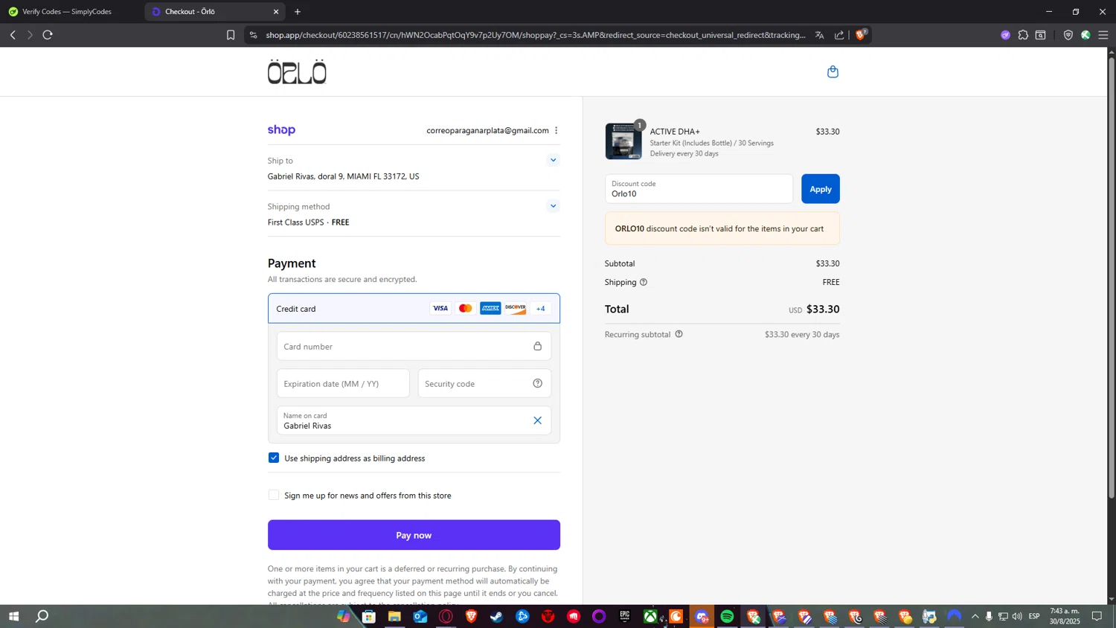The width and height of the screenshot is (1116, 628).
Task: Open the taskbar clock and date
Action: tap(1064, 616)
